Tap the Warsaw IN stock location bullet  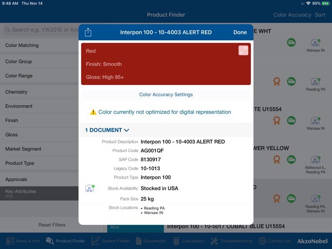152,213
